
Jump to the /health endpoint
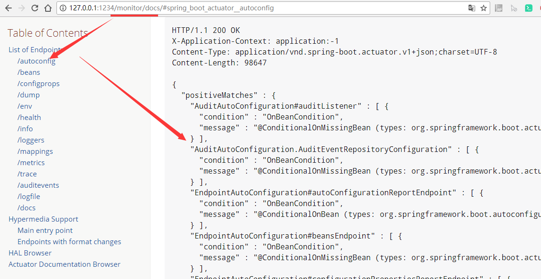click(29, 118)
